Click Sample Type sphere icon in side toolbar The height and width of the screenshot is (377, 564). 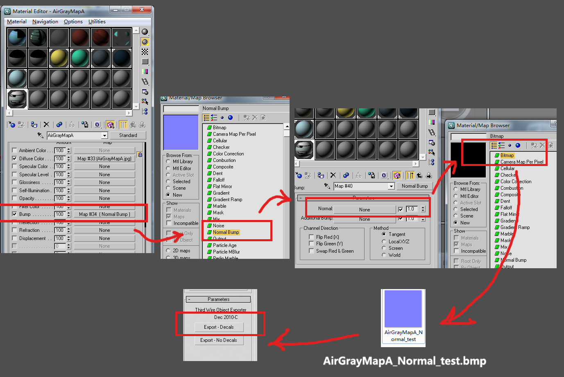(145, 32)
